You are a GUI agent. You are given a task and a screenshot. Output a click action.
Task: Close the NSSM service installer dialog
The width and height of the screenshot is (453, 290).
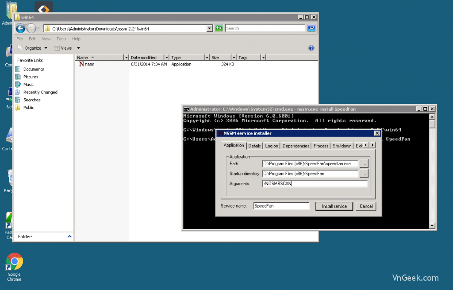(377, 133)
